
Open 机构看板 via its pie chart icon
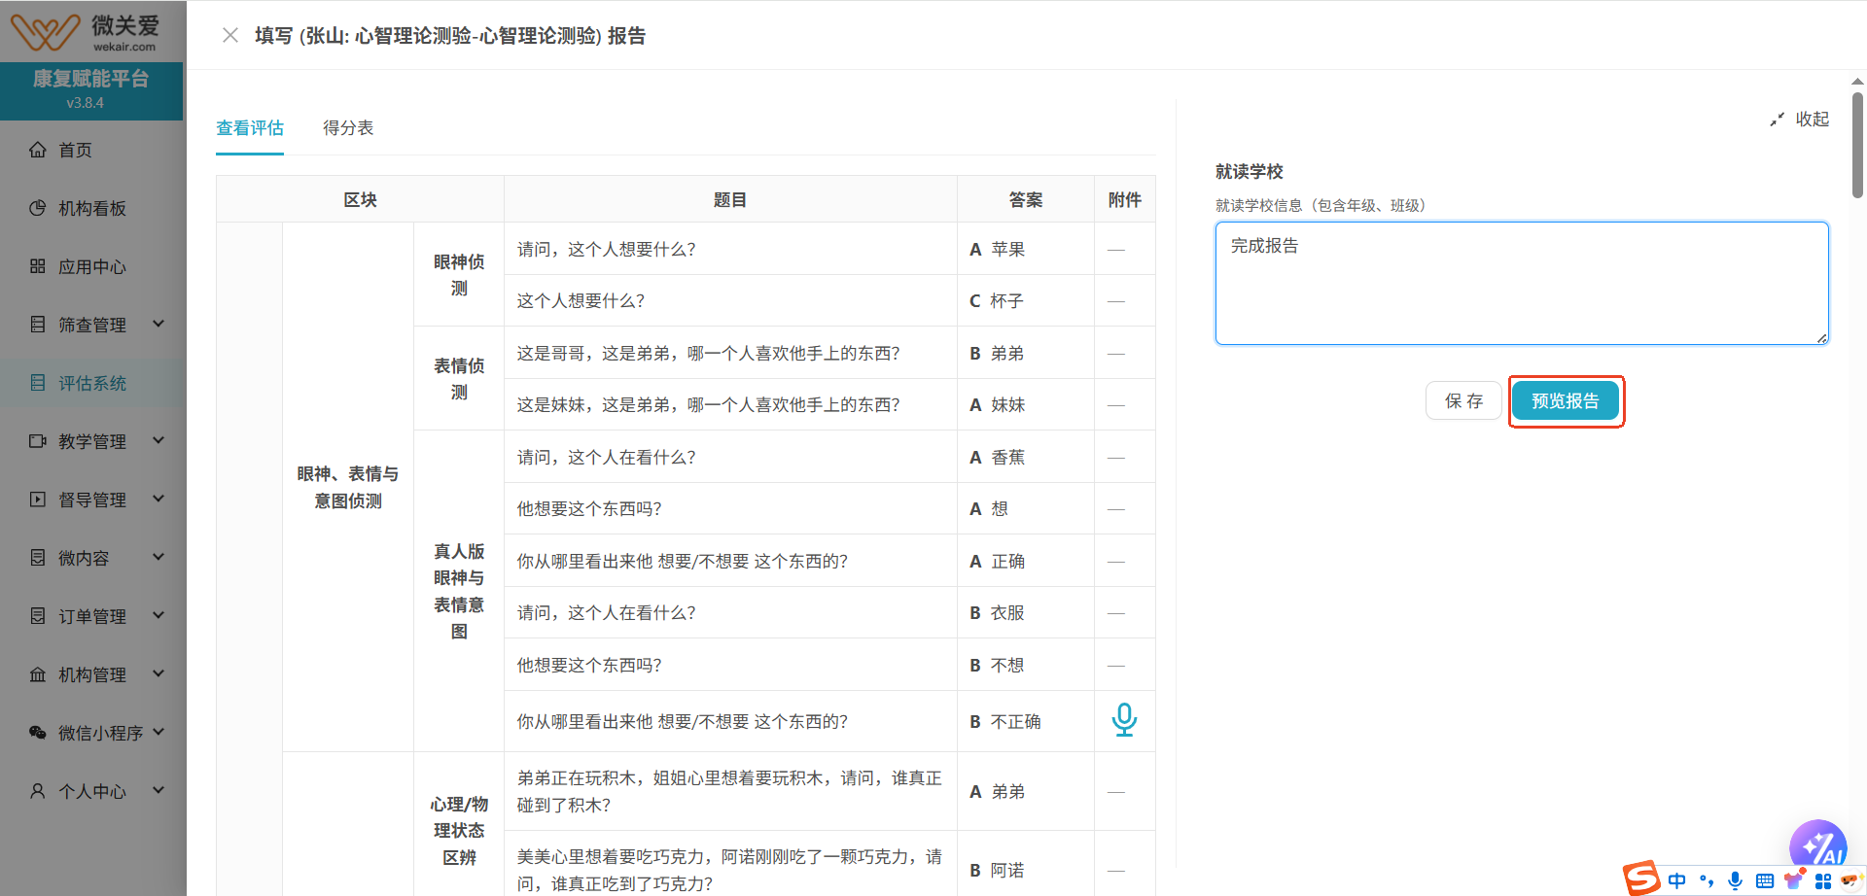[37, 208]
